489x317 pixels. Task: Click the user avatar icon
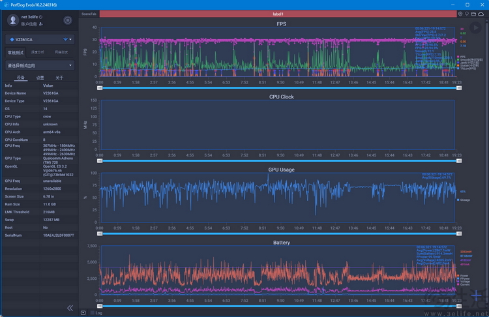[x=13, y=20]
